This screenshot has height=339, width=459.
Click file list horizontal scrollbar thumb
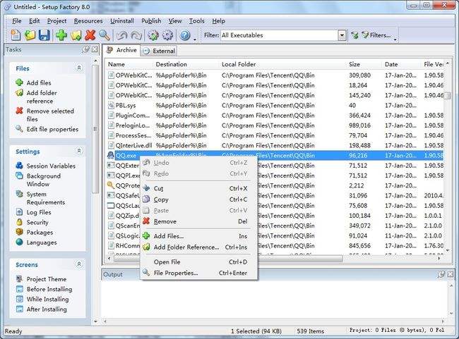(x=228, y=259)
